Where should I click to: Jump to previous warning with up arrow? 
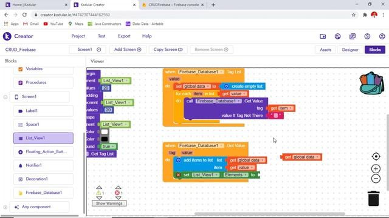(99, 187)
